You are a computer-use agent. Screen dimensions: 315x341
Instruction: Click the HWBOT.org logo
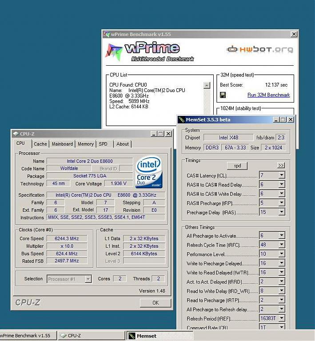(259, 49)
